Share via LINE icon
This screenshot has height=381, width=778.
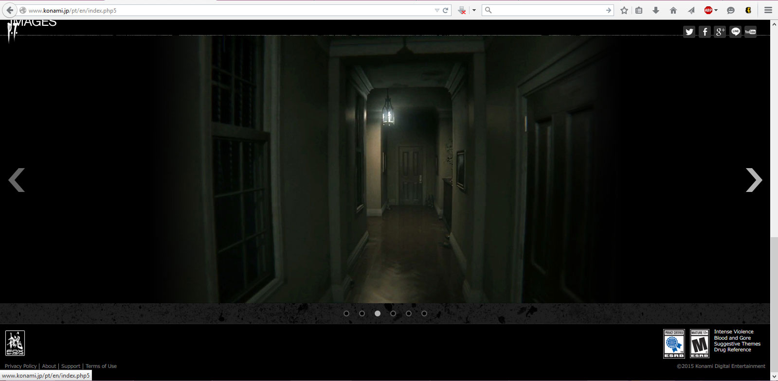735,32
